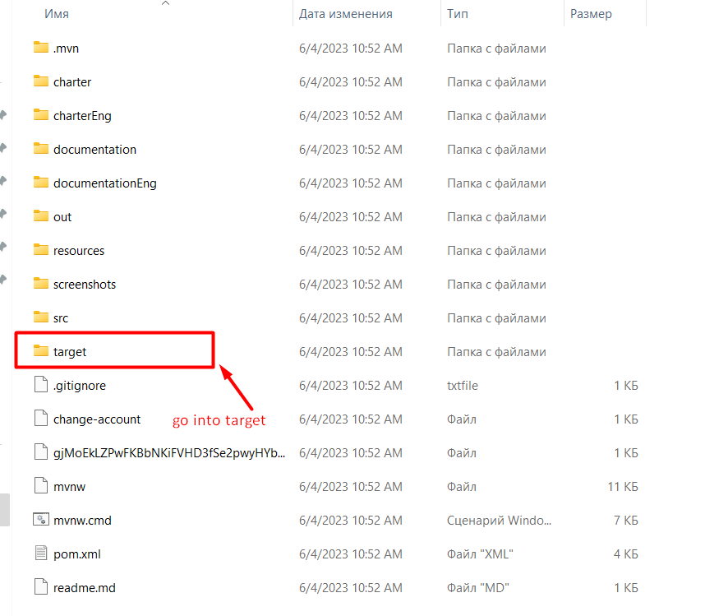
Task: Sort files by Тип column header
Action: click(458, 14)
